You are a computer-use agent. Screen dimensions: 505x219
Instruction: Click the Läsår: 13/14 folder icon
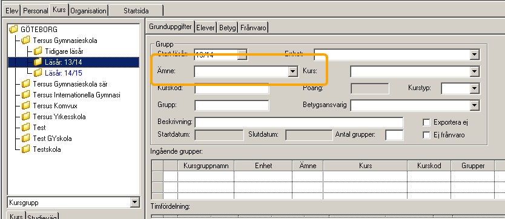point(38,62)
